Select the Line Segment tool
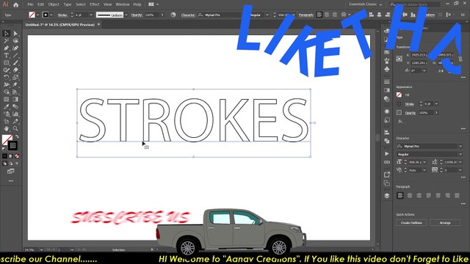 [15, 56]
